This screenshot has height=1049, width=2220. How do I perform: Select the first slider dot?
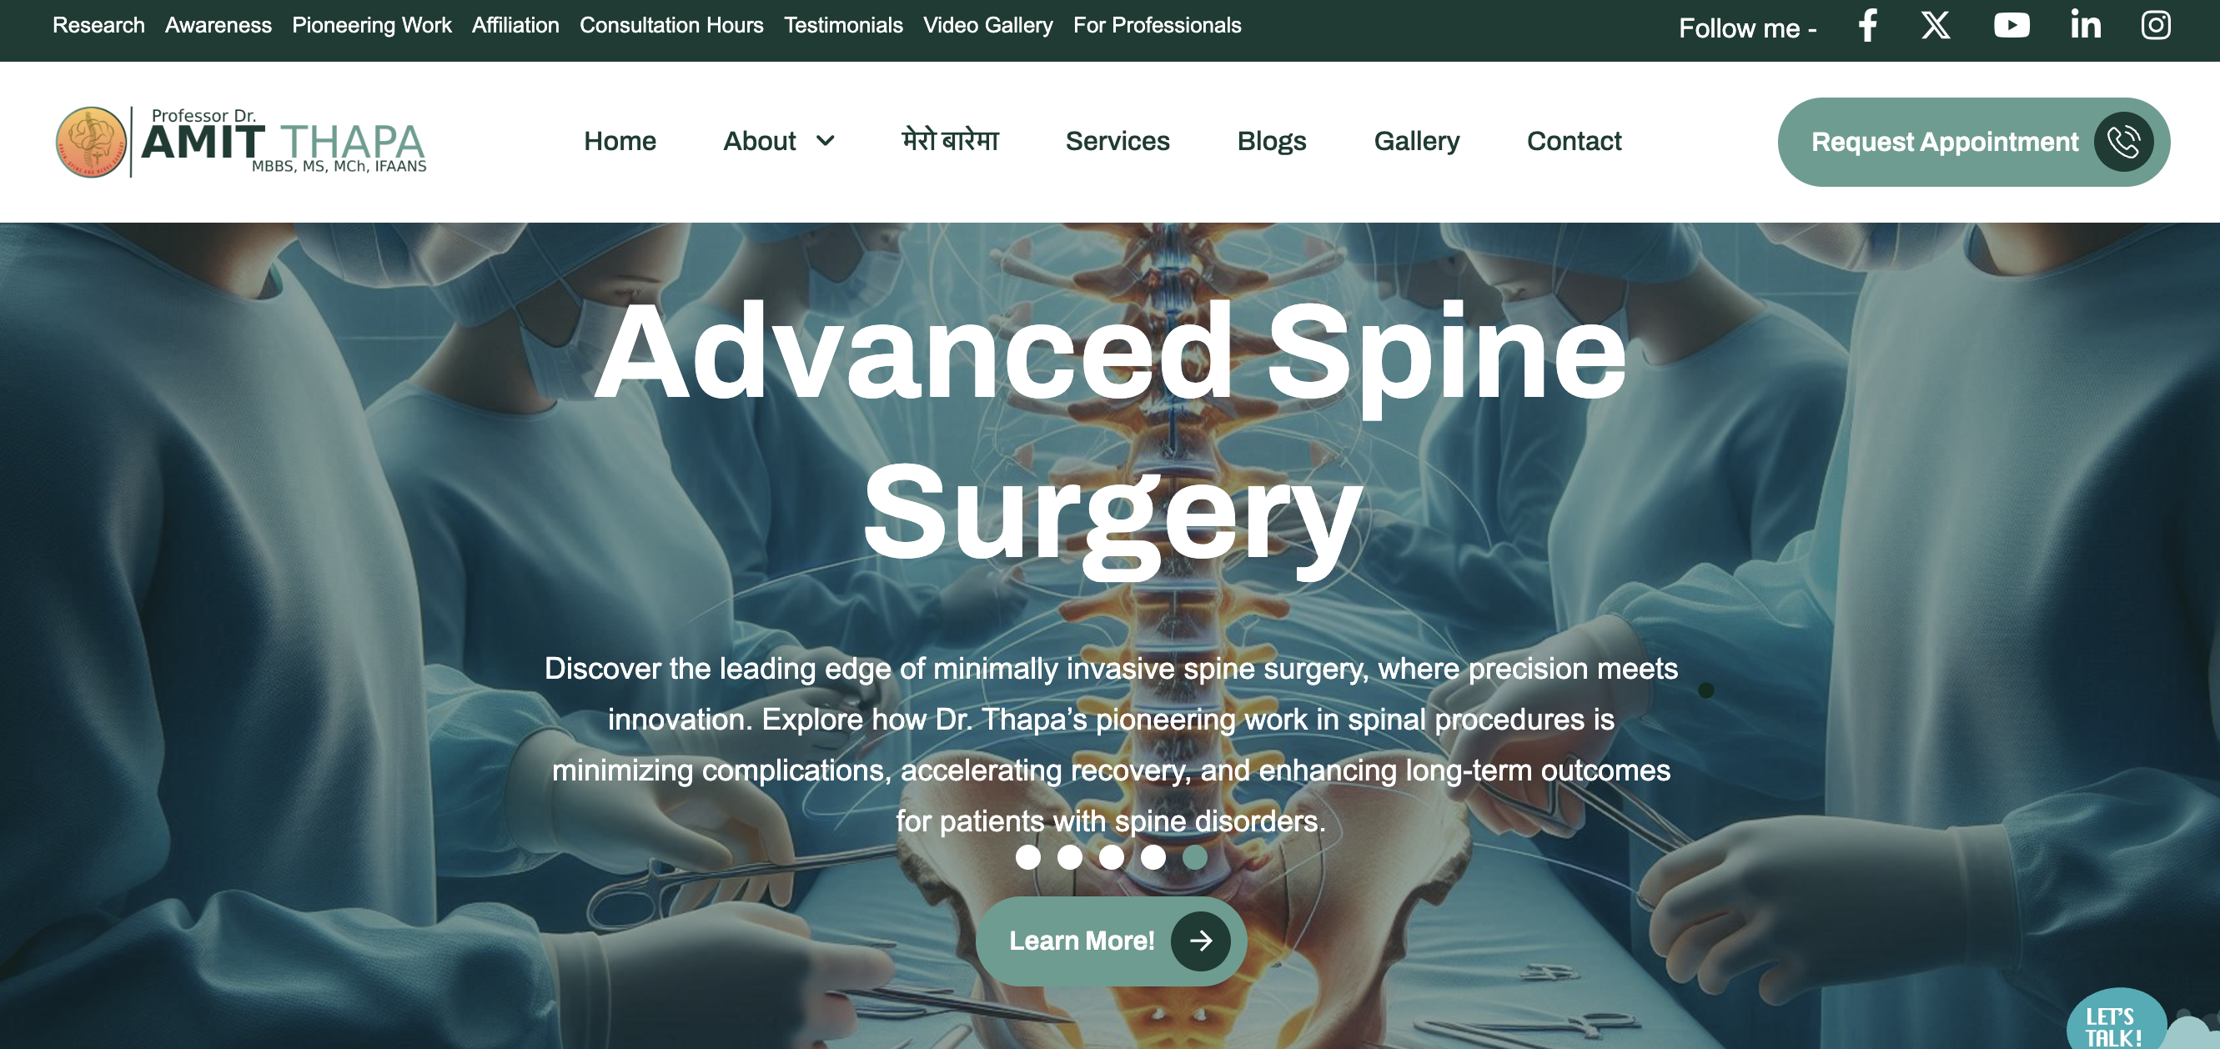click(1027, 856)
